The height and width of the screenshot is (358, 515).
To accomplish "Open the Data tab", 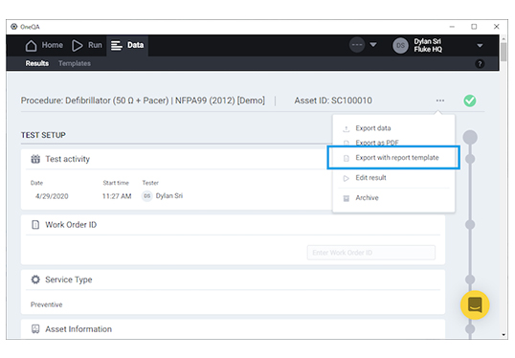I will tap(127, 45).
